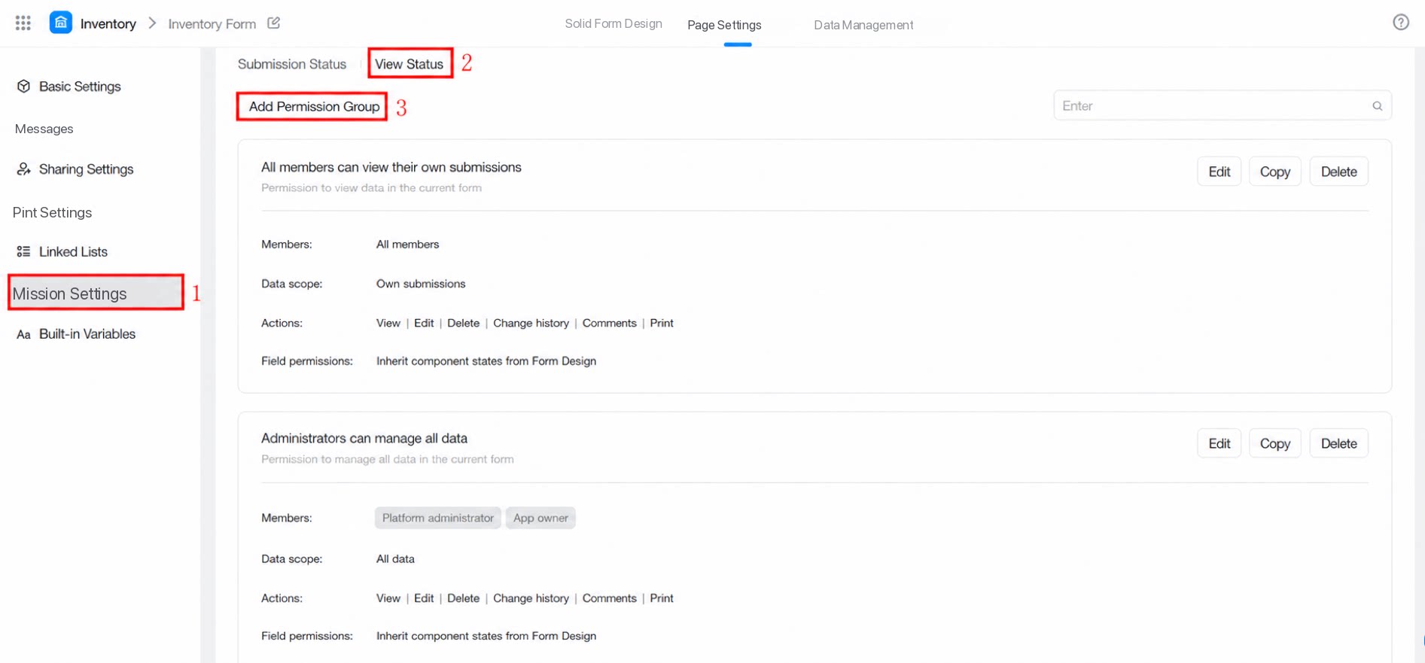Open Basic Settings via its cube icon

24,87
